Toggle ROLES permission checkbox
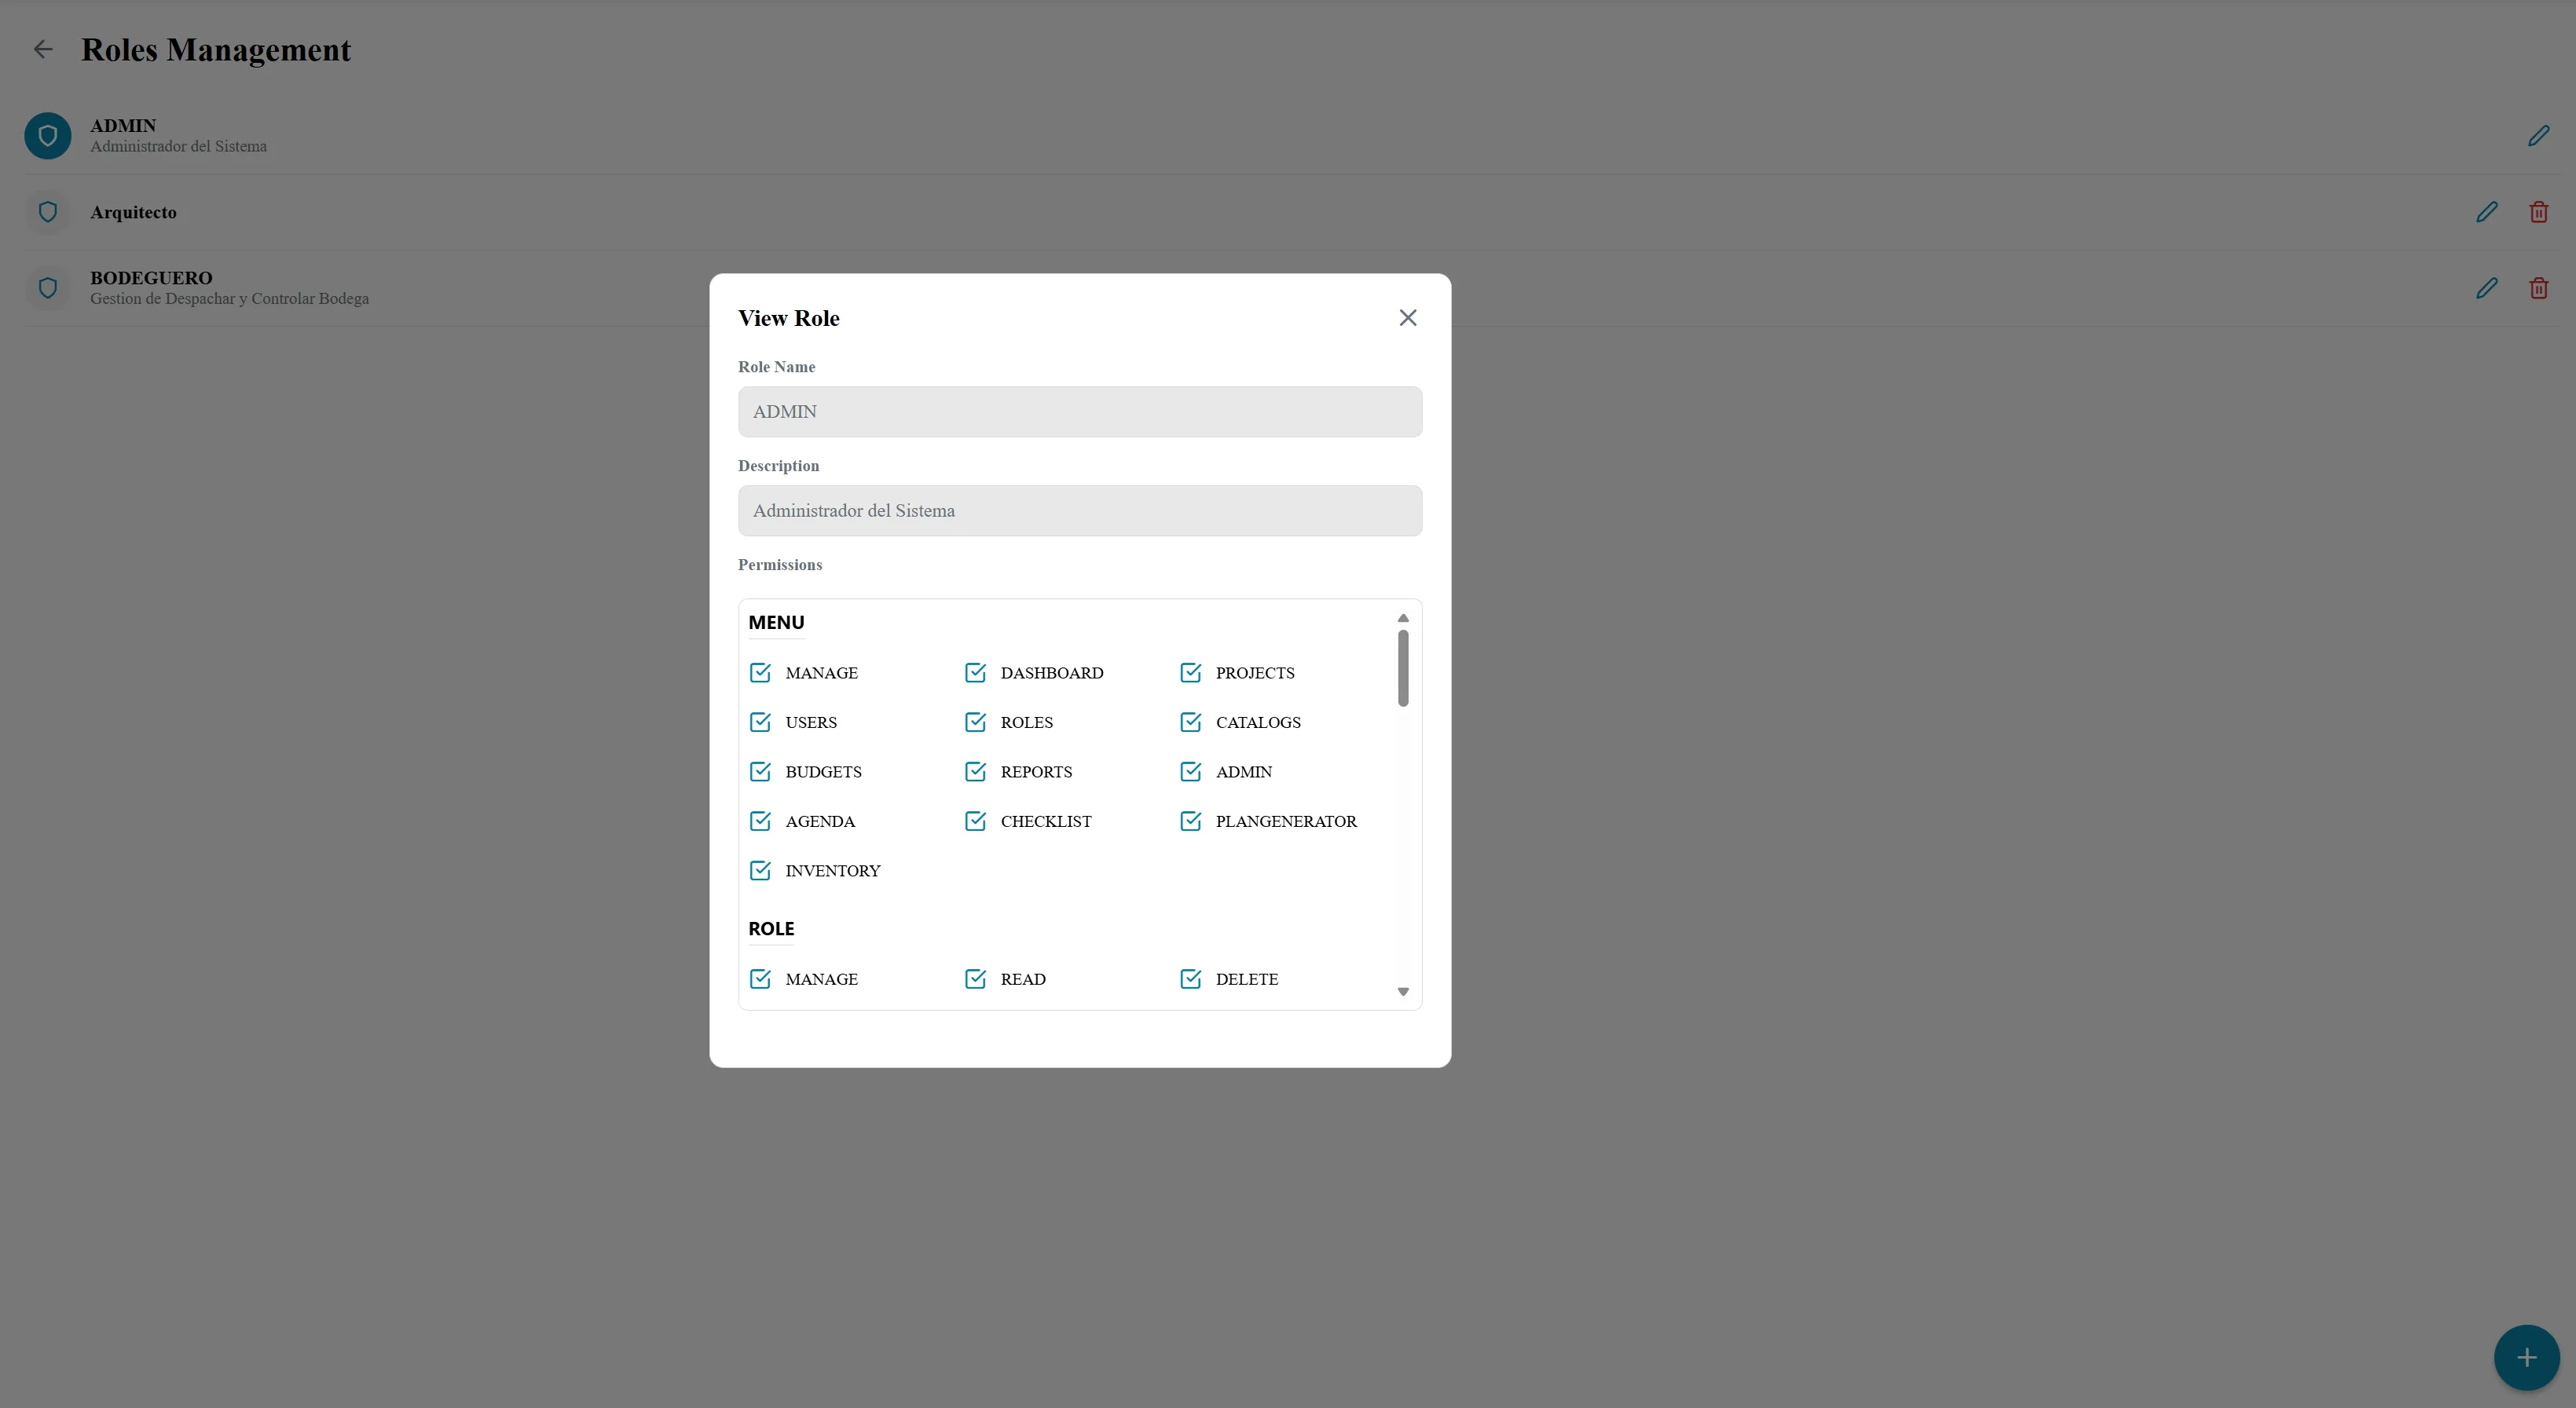This screenshot has height=1408, width=2576. tap(975, 722)
